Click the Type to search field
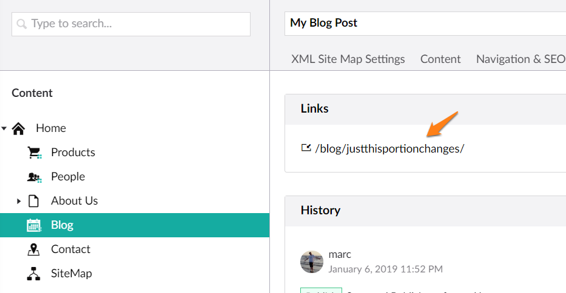 pyautogui.click(x=130, y=24)
